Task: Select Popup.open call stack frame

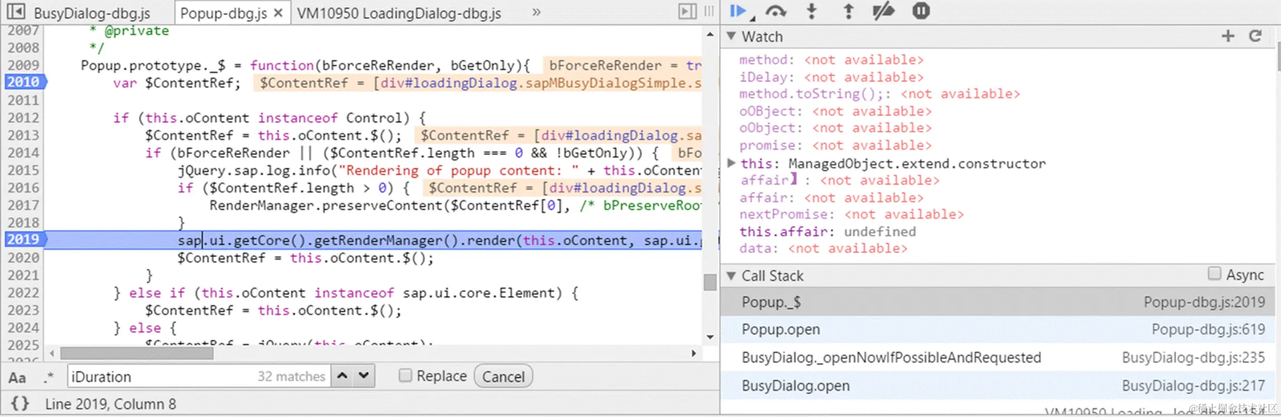Action: click(x=998, y=329)
